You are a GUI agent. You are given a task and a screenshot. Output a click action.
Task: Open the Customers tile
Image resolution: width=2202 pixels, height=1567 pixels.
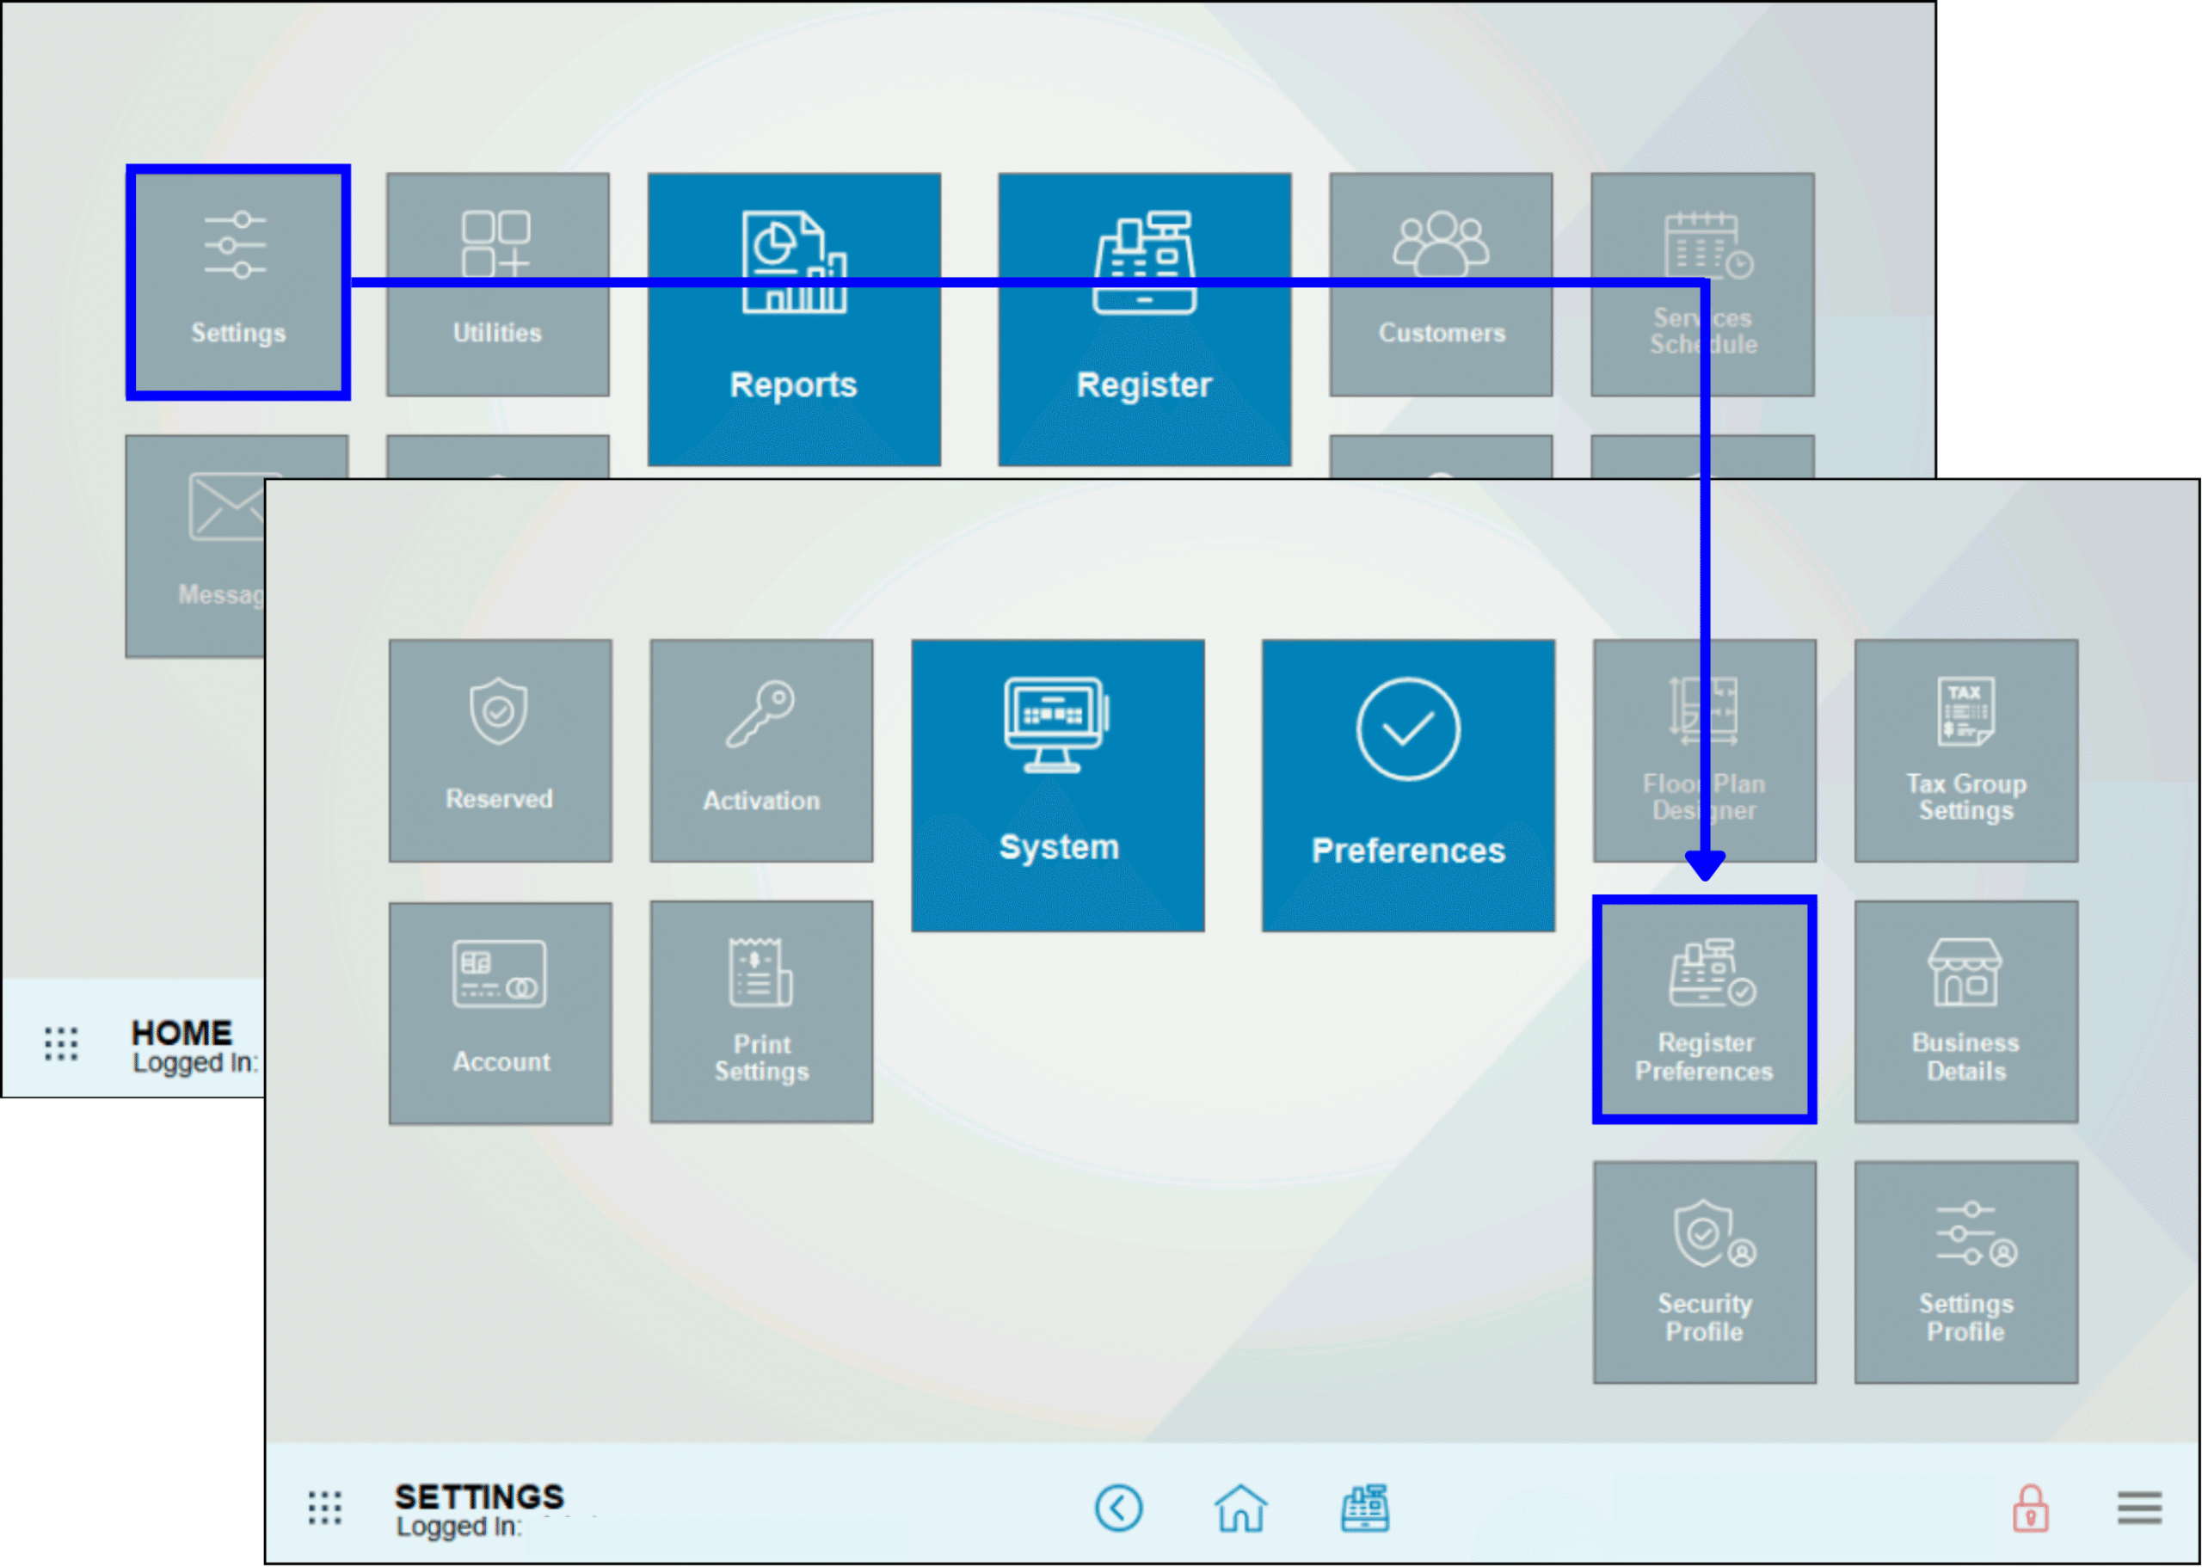tap(1441, 285)
